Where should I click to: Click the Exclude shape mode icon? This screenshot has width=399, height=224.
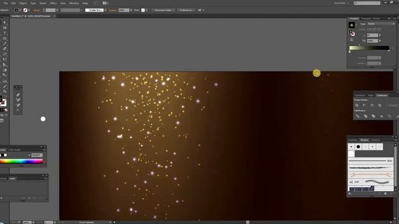[380, 105]
